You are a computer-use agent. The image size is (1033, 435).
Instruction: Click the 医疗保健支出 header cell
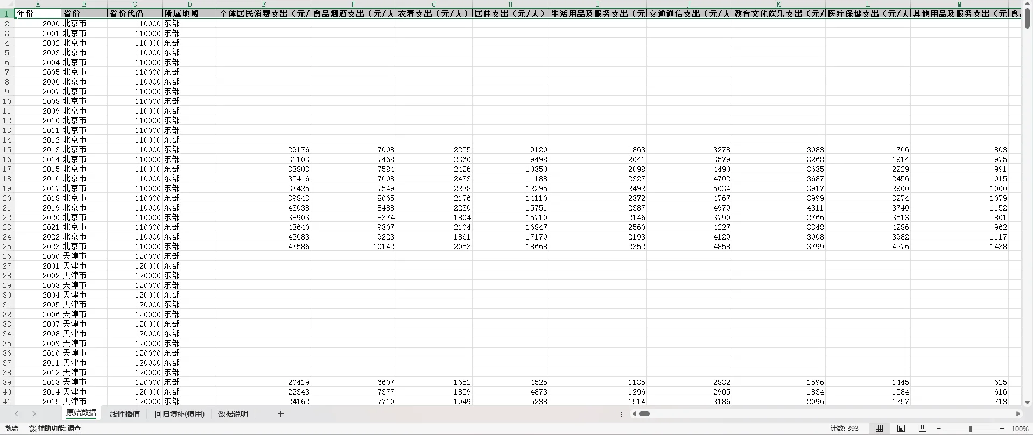pyautogui.click(x=868, y=13)
